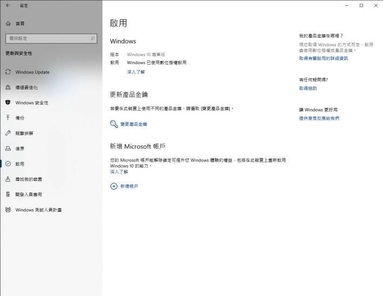Screen dimensions: 383x296
Task: Click the Windows Update sync icon
Action: click(x=8, y=72)
